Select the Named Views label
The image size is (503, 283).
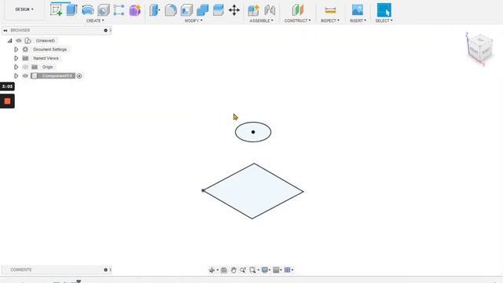click(46, 58)
